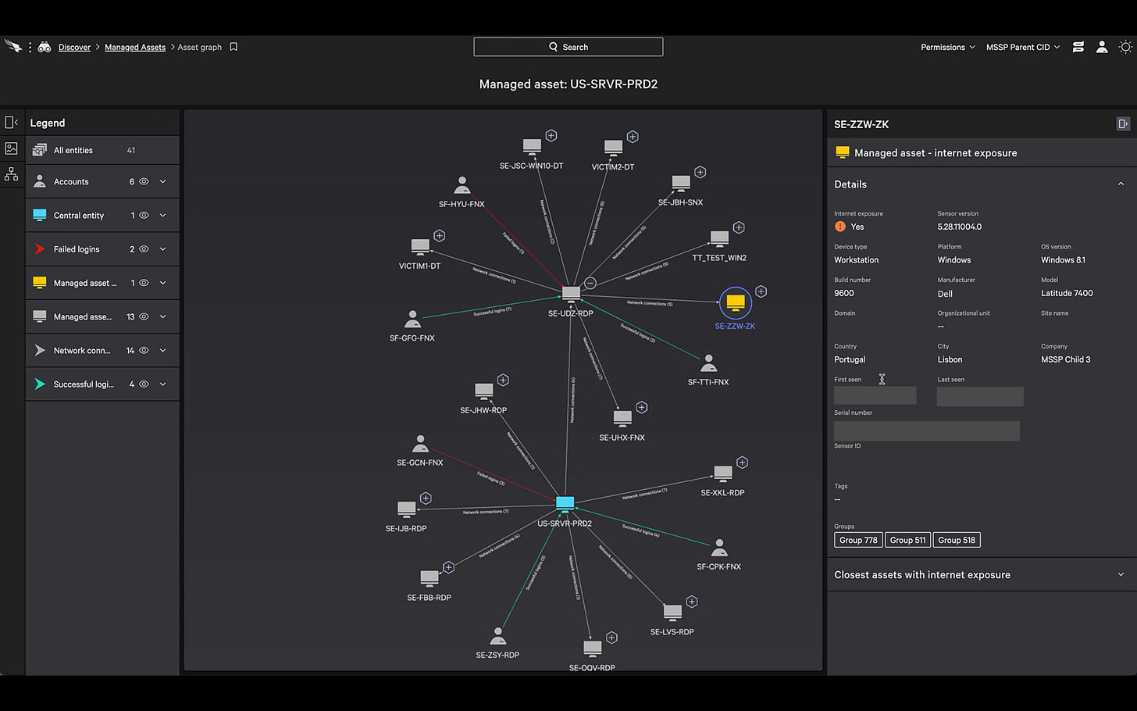Screen dimensions: 1137x711
Task: Expand the Successful logins legend row
Action: point(163,384)
